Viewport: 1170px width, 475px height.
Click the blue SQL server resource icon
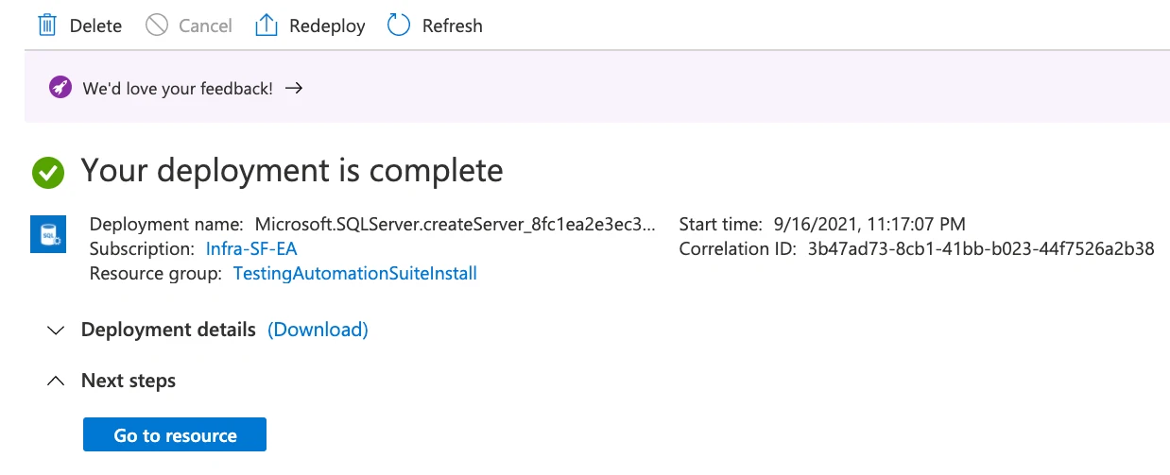pyautogui.click(x=47, y=233)
